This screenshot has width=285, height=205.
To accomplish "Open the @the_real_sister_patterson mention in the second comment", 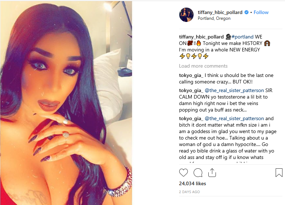I will [234, 90].
